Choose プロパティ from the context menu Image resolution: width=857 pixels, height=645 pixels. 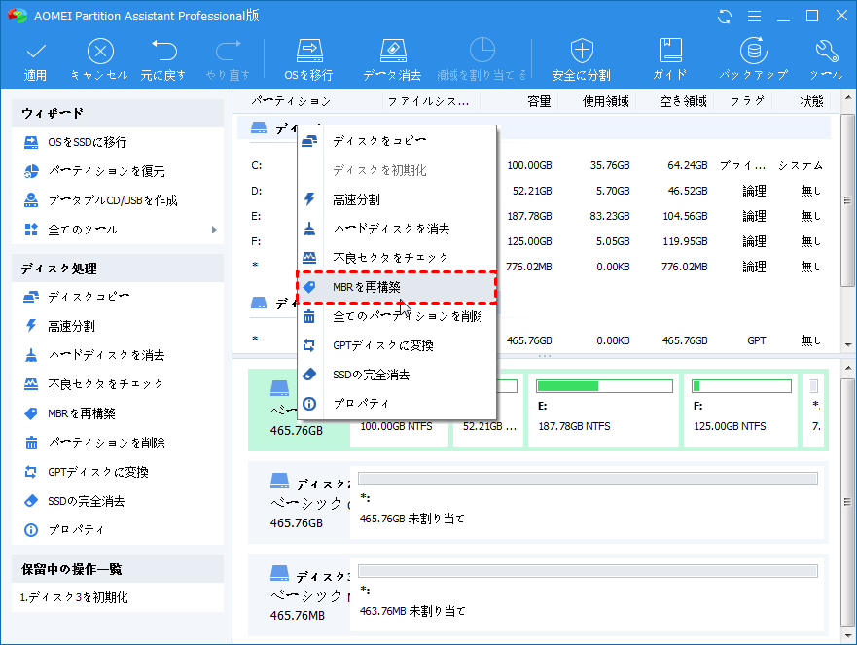[397, 404]
